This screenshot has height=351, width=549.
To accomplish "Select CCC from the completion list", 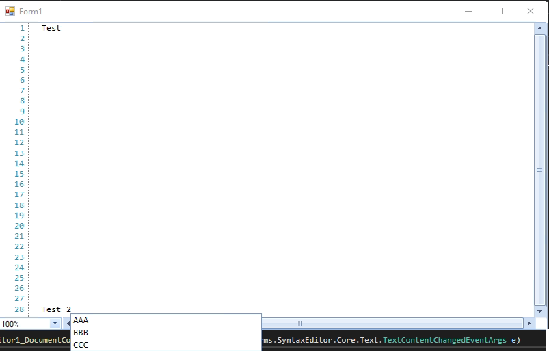I will 166,345.
